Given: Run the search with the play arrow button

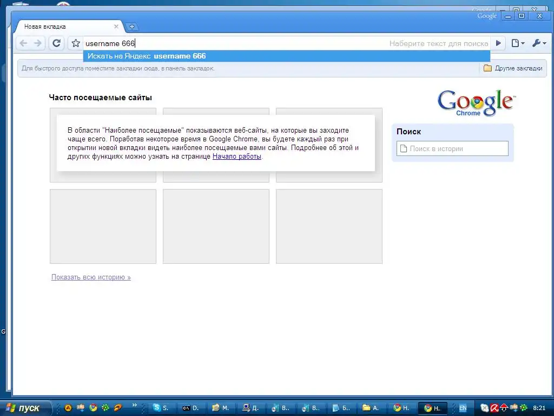Looking at the screenshot, I should tap(498, 43).
